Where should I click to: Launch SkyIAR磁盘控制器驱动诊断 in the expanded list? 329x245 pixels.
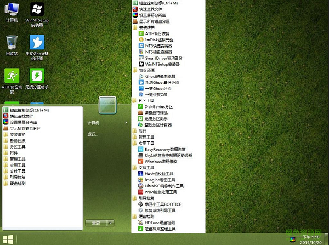point(165,156)
